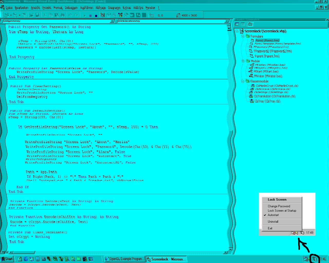Click the Project Explorer toolbar icon
Screen dimensions: 329x263
click(x=103, y=15)
